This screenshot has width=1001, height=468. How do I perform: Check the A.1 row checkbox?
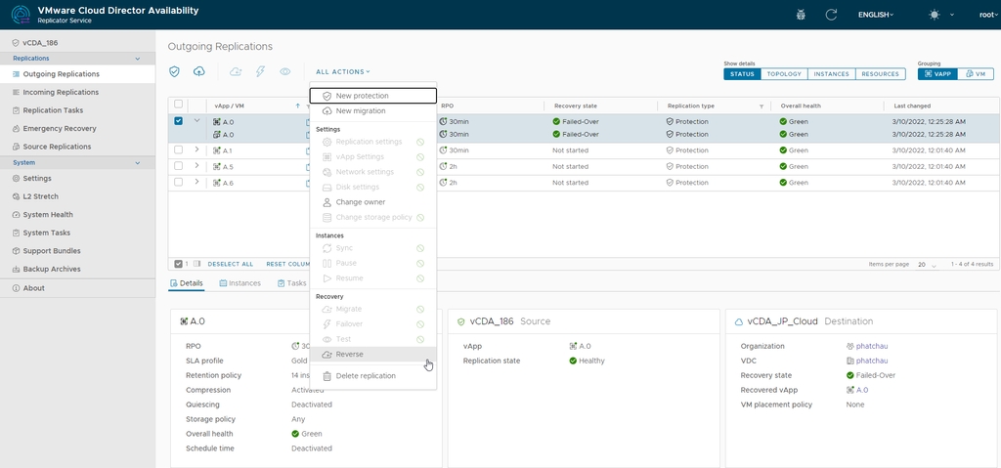tap(178, 150)
